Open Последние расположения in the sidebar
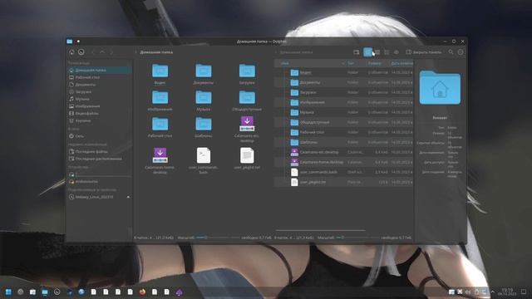Viewport: 532px width, 299px height. [99, 159]
